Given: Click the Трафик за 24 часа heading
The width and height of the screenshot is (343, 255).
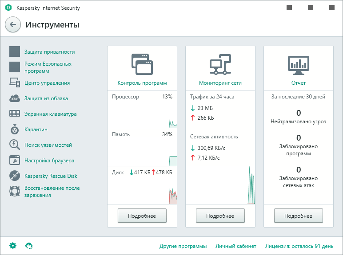Looking at the screenshot, I should [212, 97].
